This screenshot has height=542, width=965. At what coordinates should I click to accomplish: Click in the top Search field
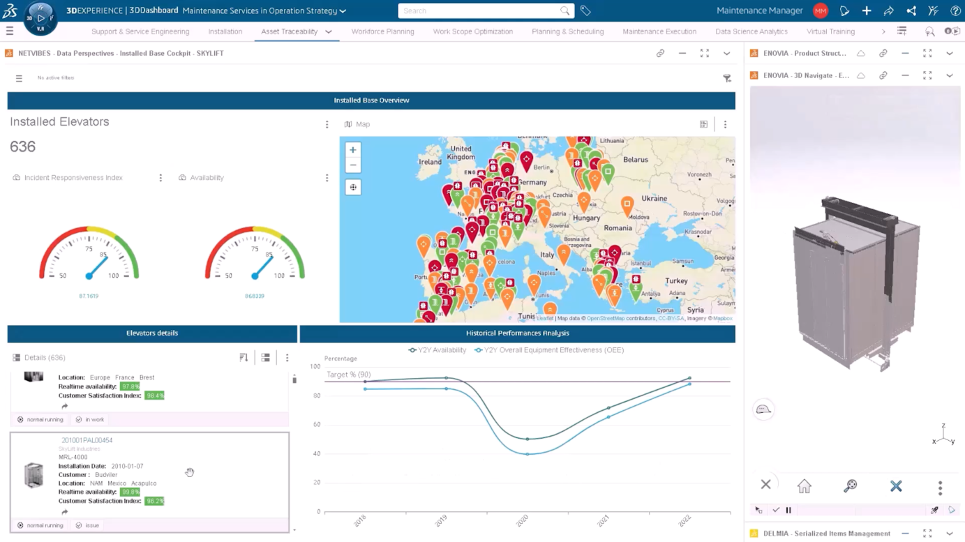pyautogui.click(x=481, y=11)
